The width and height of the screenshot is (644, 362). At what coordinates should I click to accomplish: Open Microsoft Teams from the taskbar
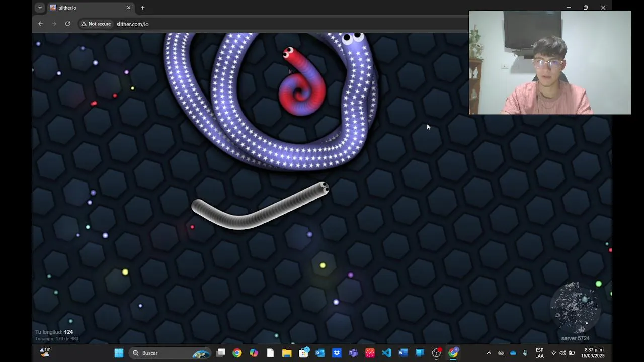[353, 353]
